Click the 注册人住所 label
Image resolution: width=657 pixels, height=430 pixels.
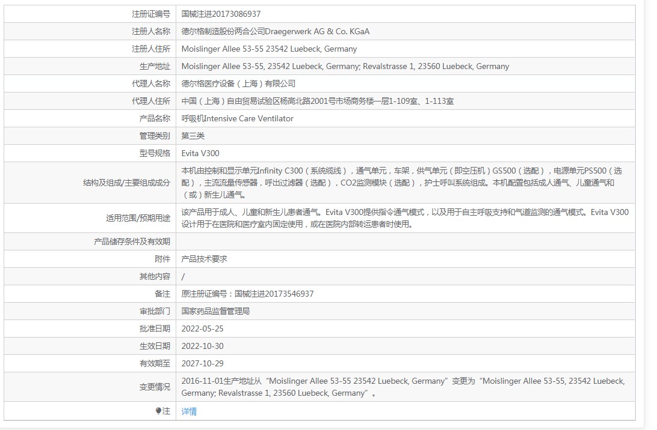pyautogui.click(x=151, y=49)
